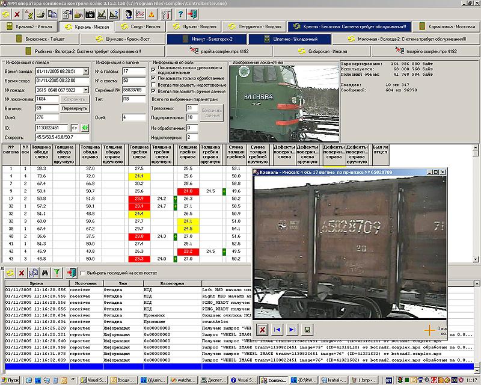This screenshot has height=385, width=481.
Task: Expand the 'Время захода' dropdown
Action: pos(86,71)
